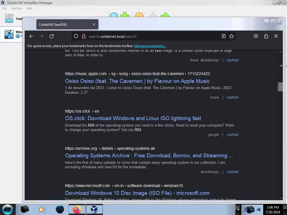Open OS.click Download Windows and Linux ISO result

133,118
